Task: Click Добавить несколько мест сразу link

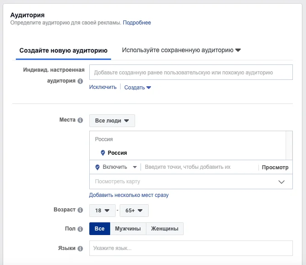Action: [129, 195]
